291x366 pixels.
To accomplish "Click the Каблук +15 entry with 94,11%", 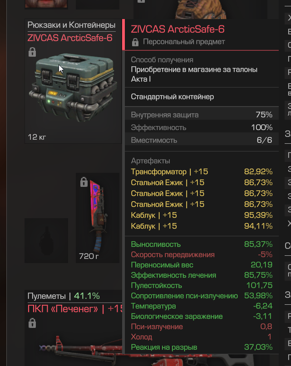I will coord(202,226).
